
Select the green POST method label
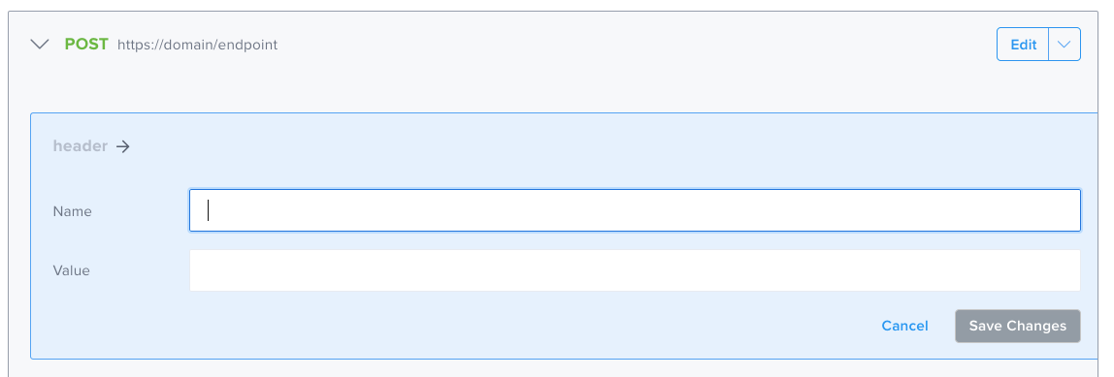(86, 44)
